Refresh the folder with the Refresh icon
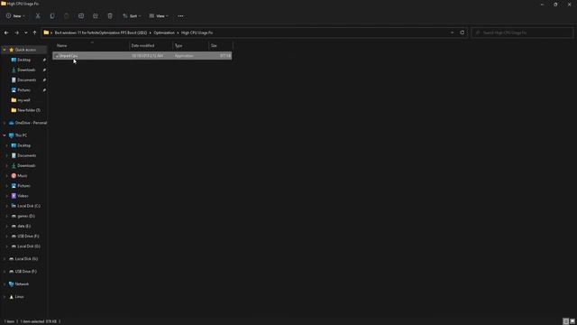Screen dimensions: 577x325 pyautogui.click(x=463, y=32)
